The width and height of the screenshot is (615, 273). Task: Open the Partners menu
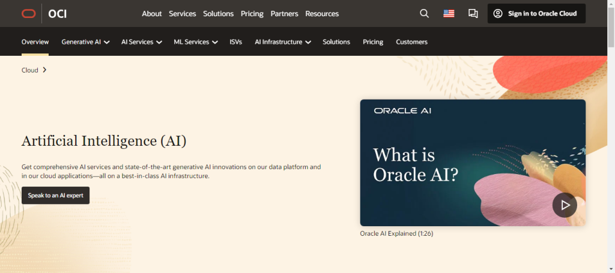(x=284, y=14)
